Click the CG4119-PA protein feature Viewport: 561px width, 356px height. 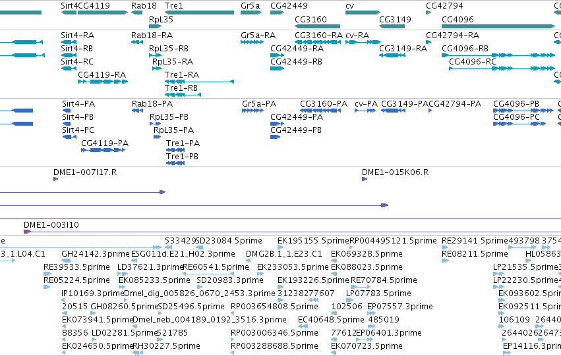click(x=103, y=150)
